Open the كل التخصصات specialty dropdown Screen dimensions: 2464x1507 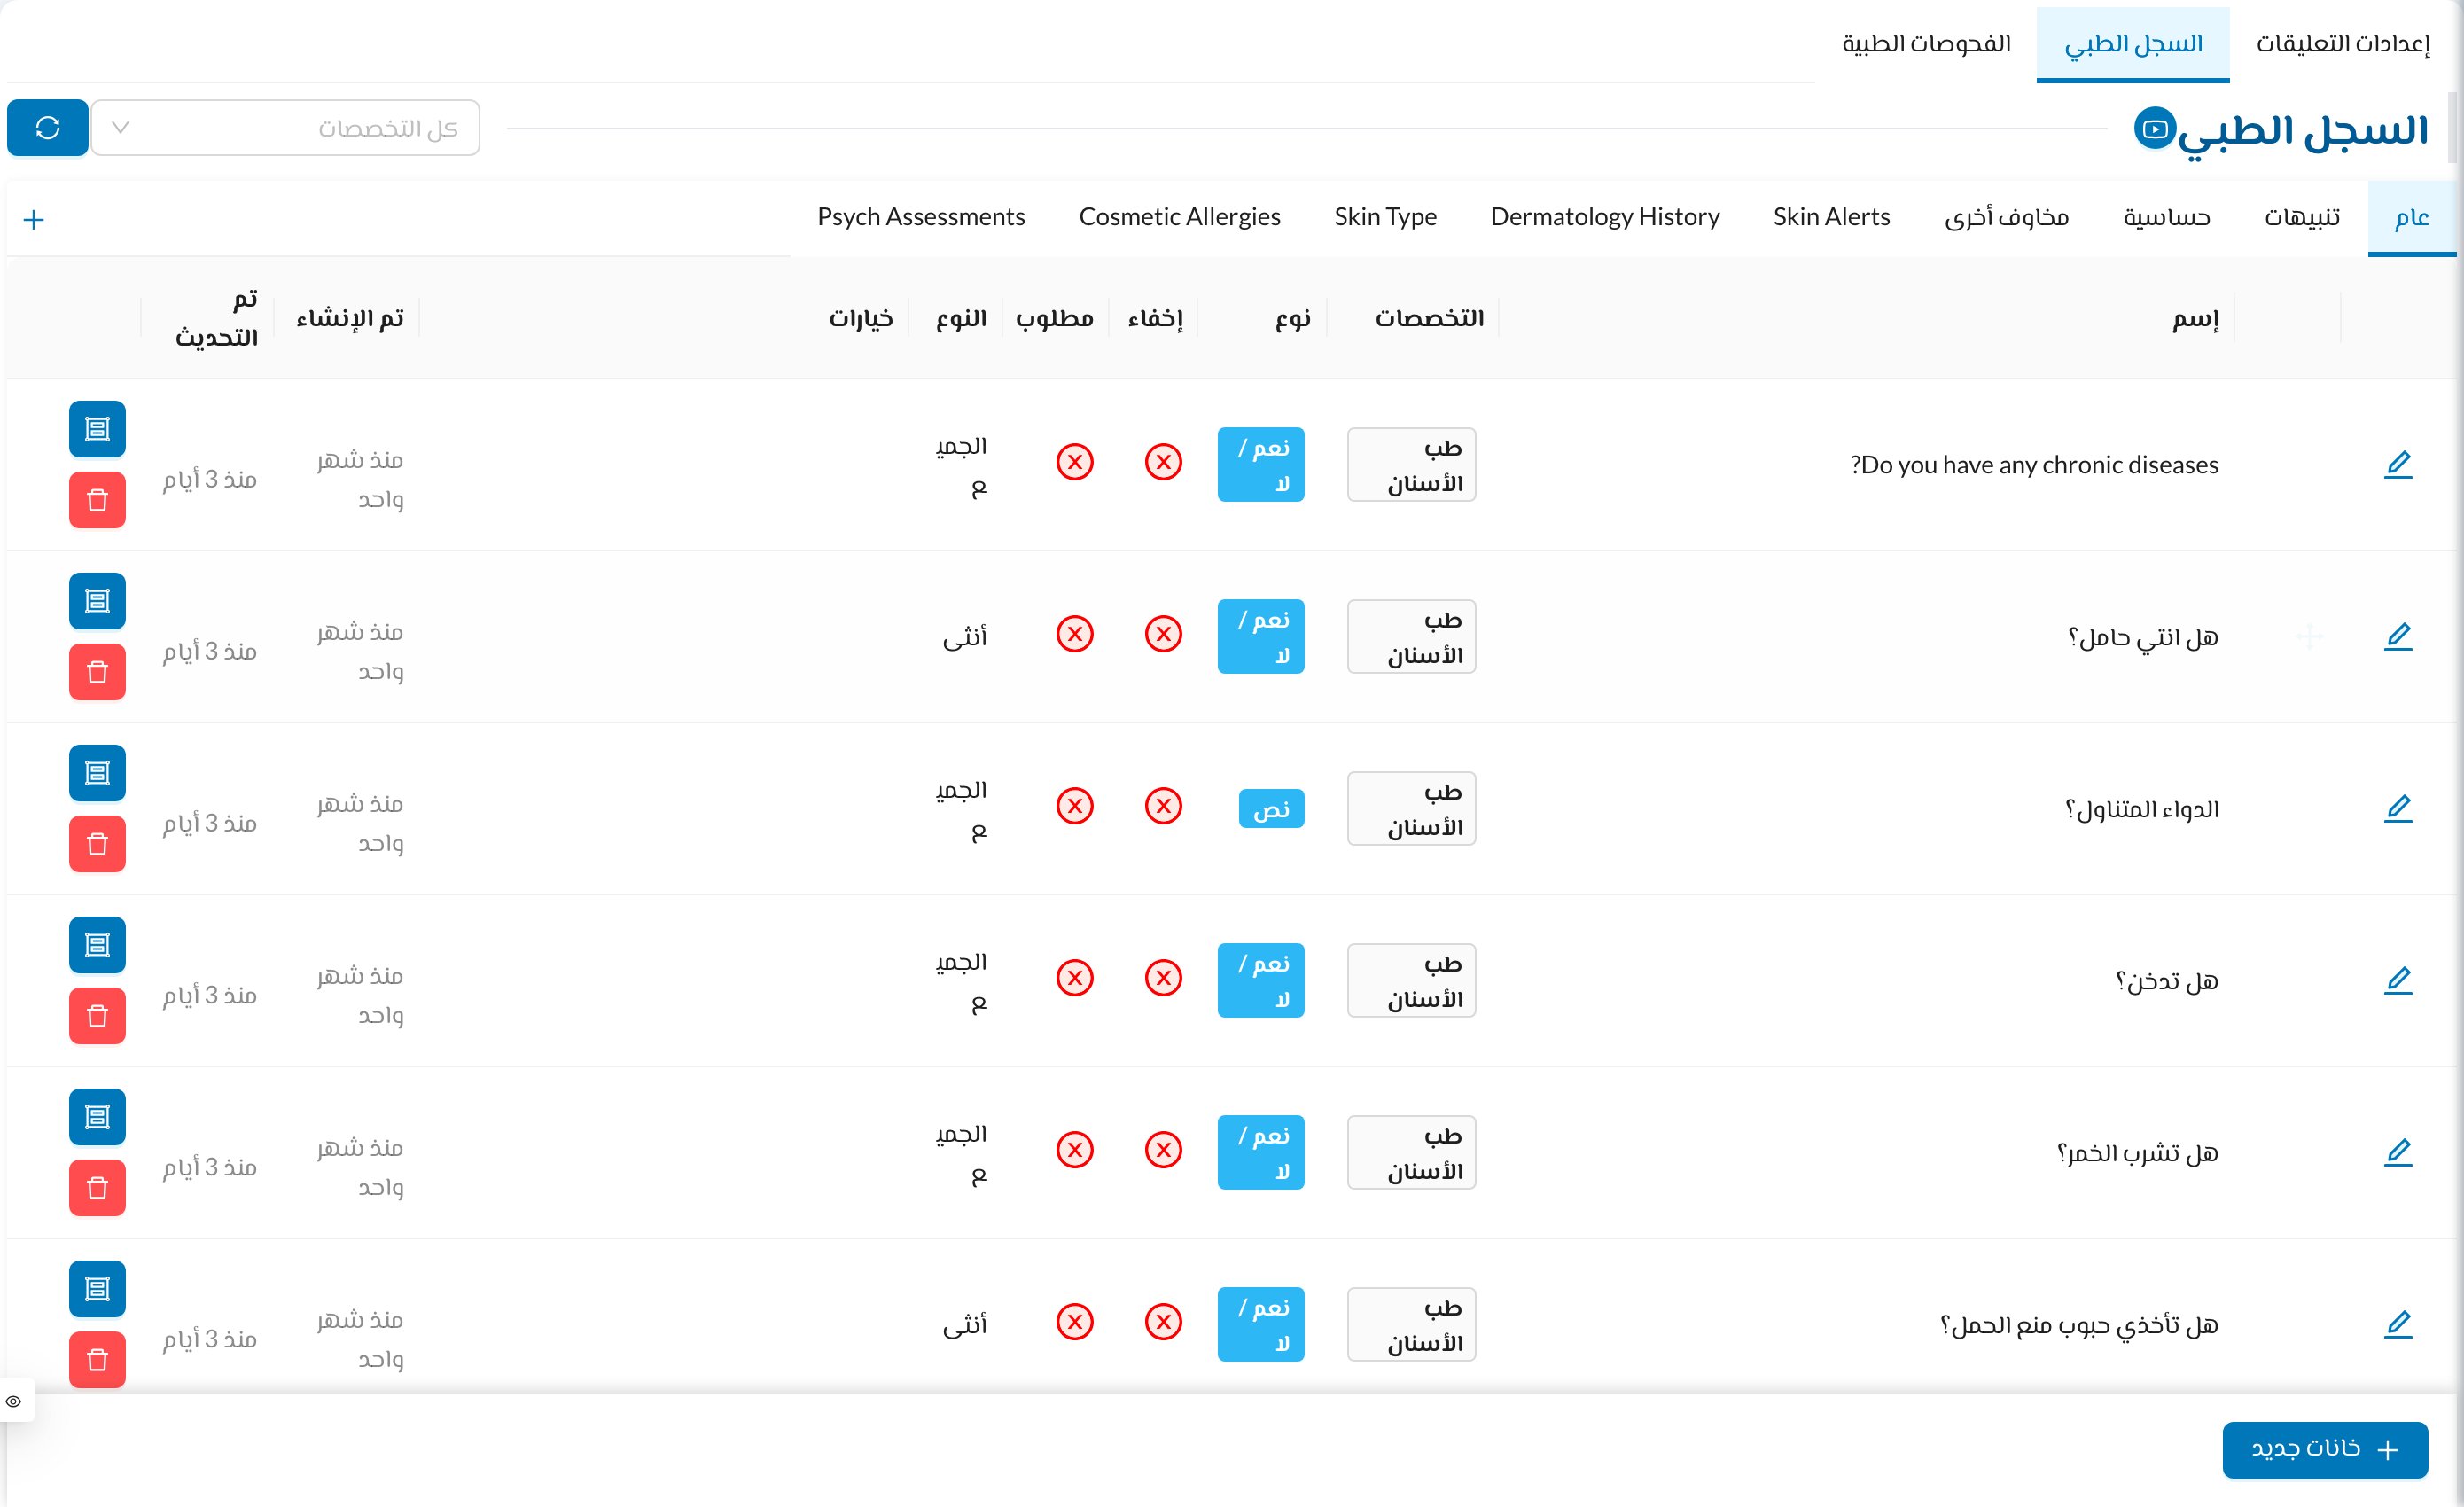pyautogui.click(x=285, y=127)
